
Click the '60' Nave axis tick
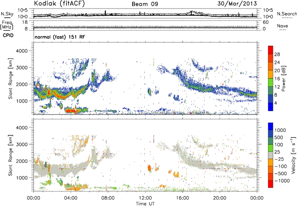tap(265, 22)
